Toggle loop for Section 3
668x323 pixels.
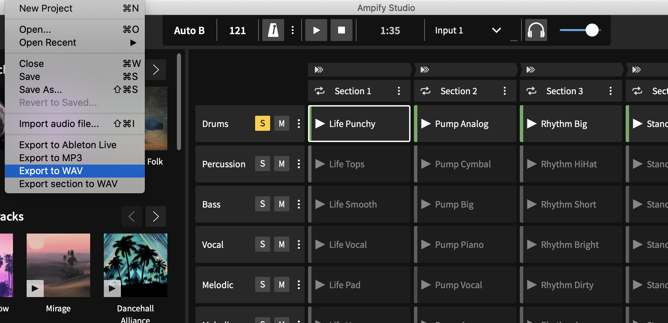pyautogui.click(x=531, y=91)
